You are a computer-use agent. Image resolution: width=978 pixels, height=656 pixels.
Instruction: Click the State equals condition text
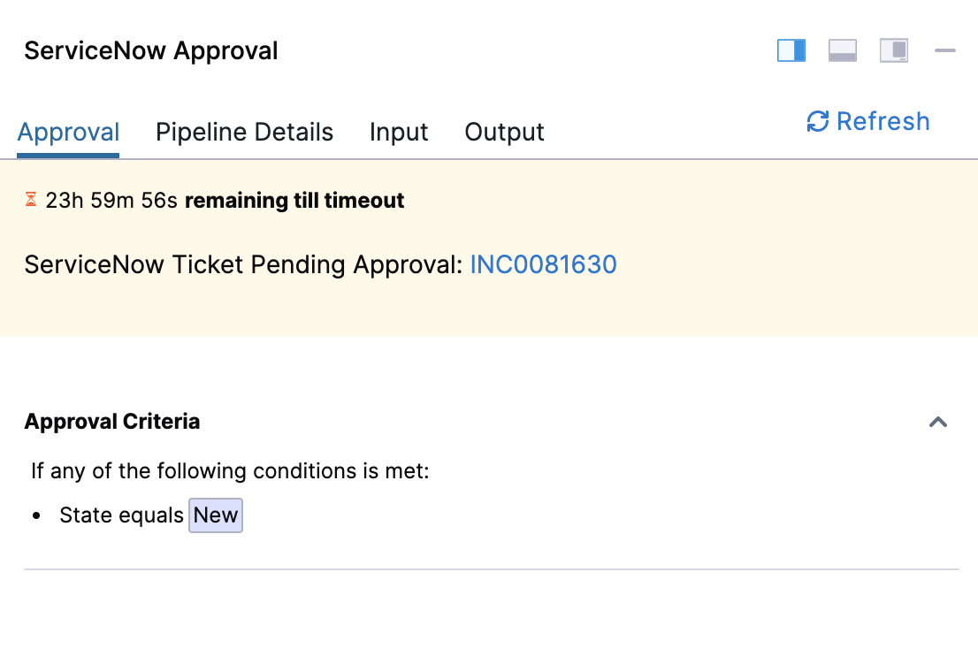(x=121, y=515)
